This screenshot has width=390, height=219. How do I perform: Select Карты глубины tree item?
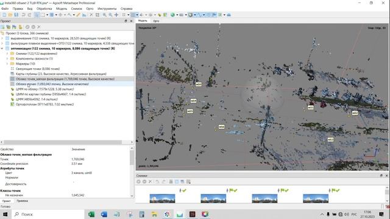(x=61, y=74)
